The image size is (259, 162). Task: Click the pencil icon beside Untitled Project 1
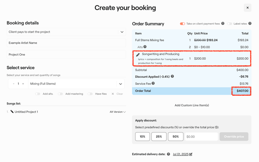tap(12, 112)
